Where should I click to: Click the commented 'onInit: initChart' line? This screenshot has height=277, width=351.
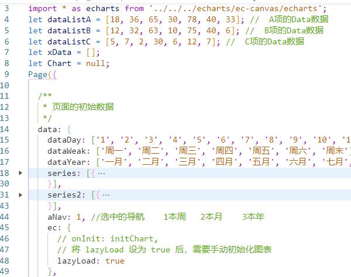pyautogui.click(x=108, y=239)
